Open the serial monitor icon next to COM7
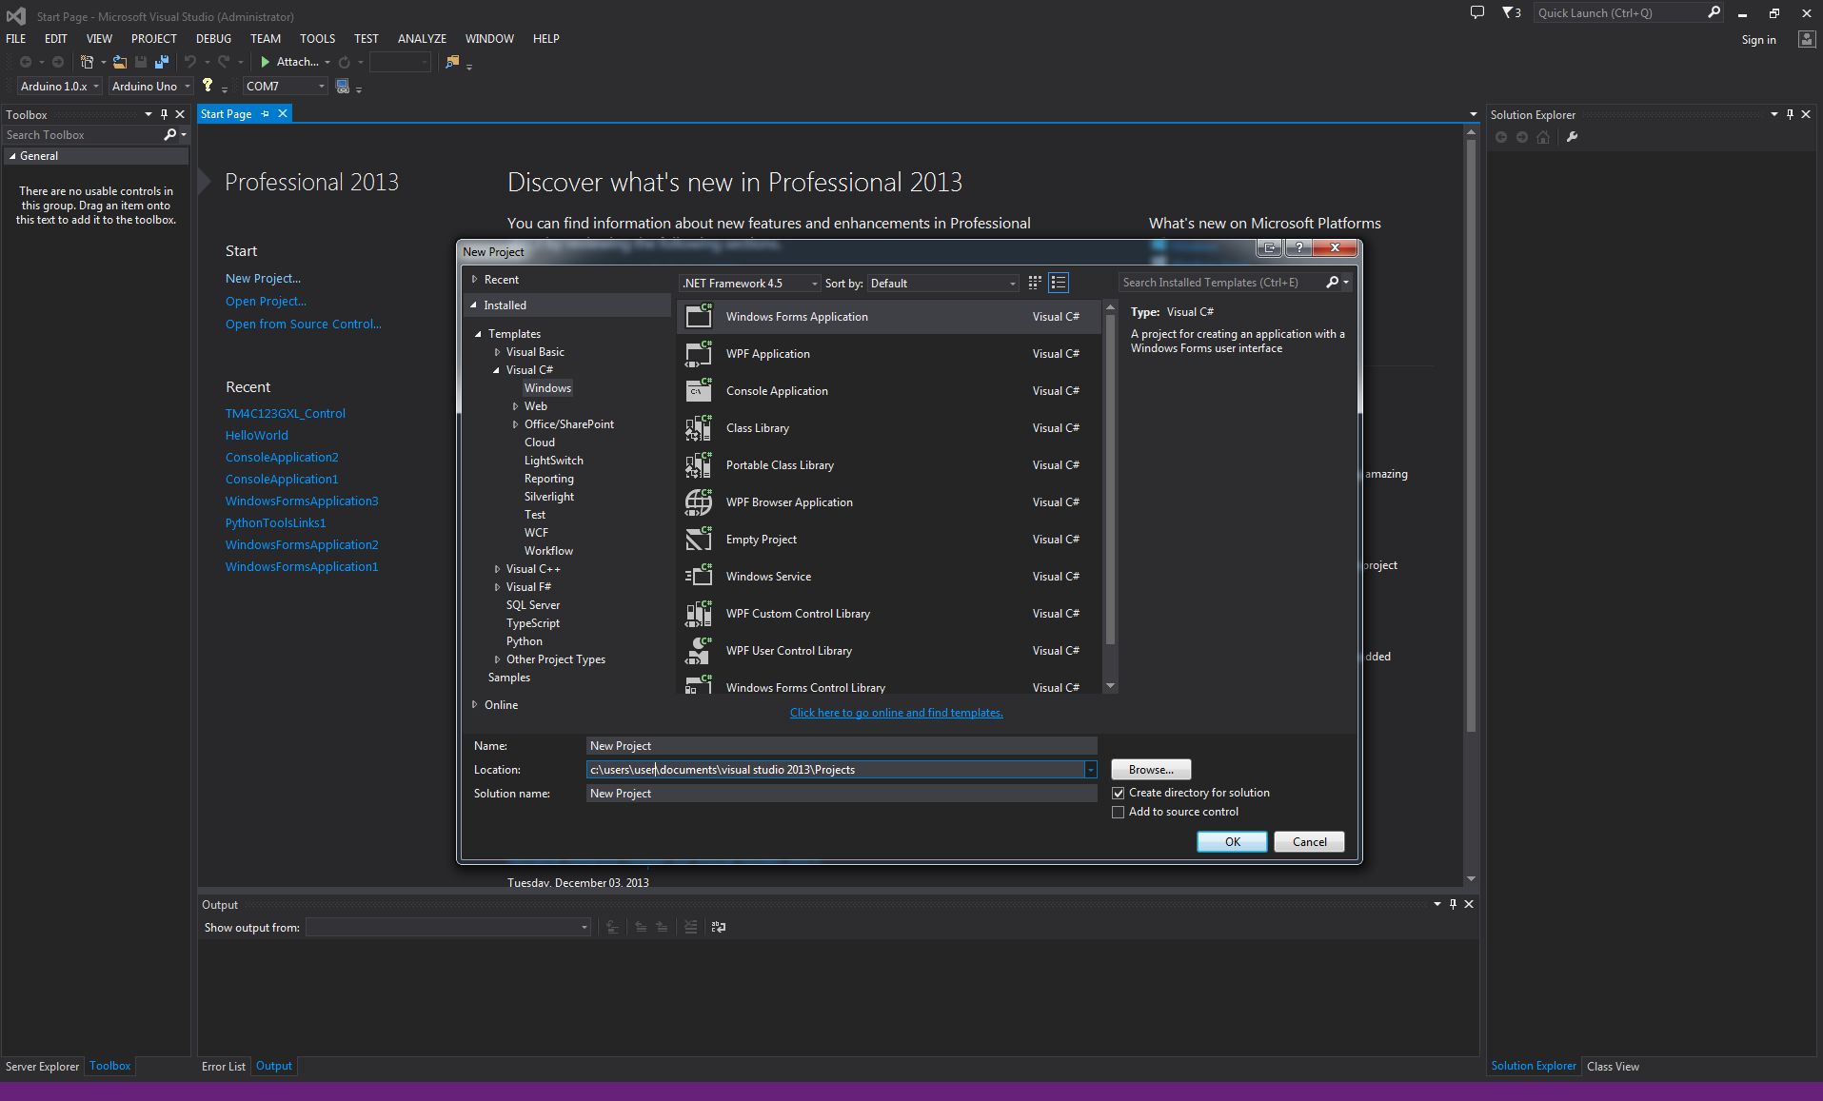The image size is (1823, 1101). 343,87
